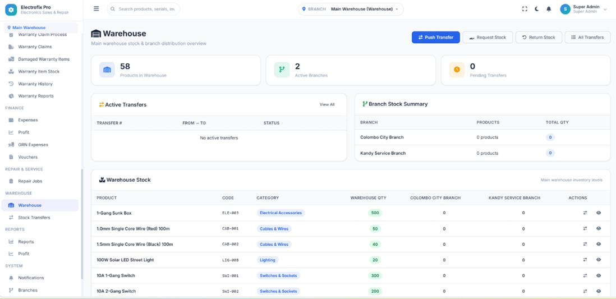Click Active Branches card icon
616x299 pixels.
(282, 70)
